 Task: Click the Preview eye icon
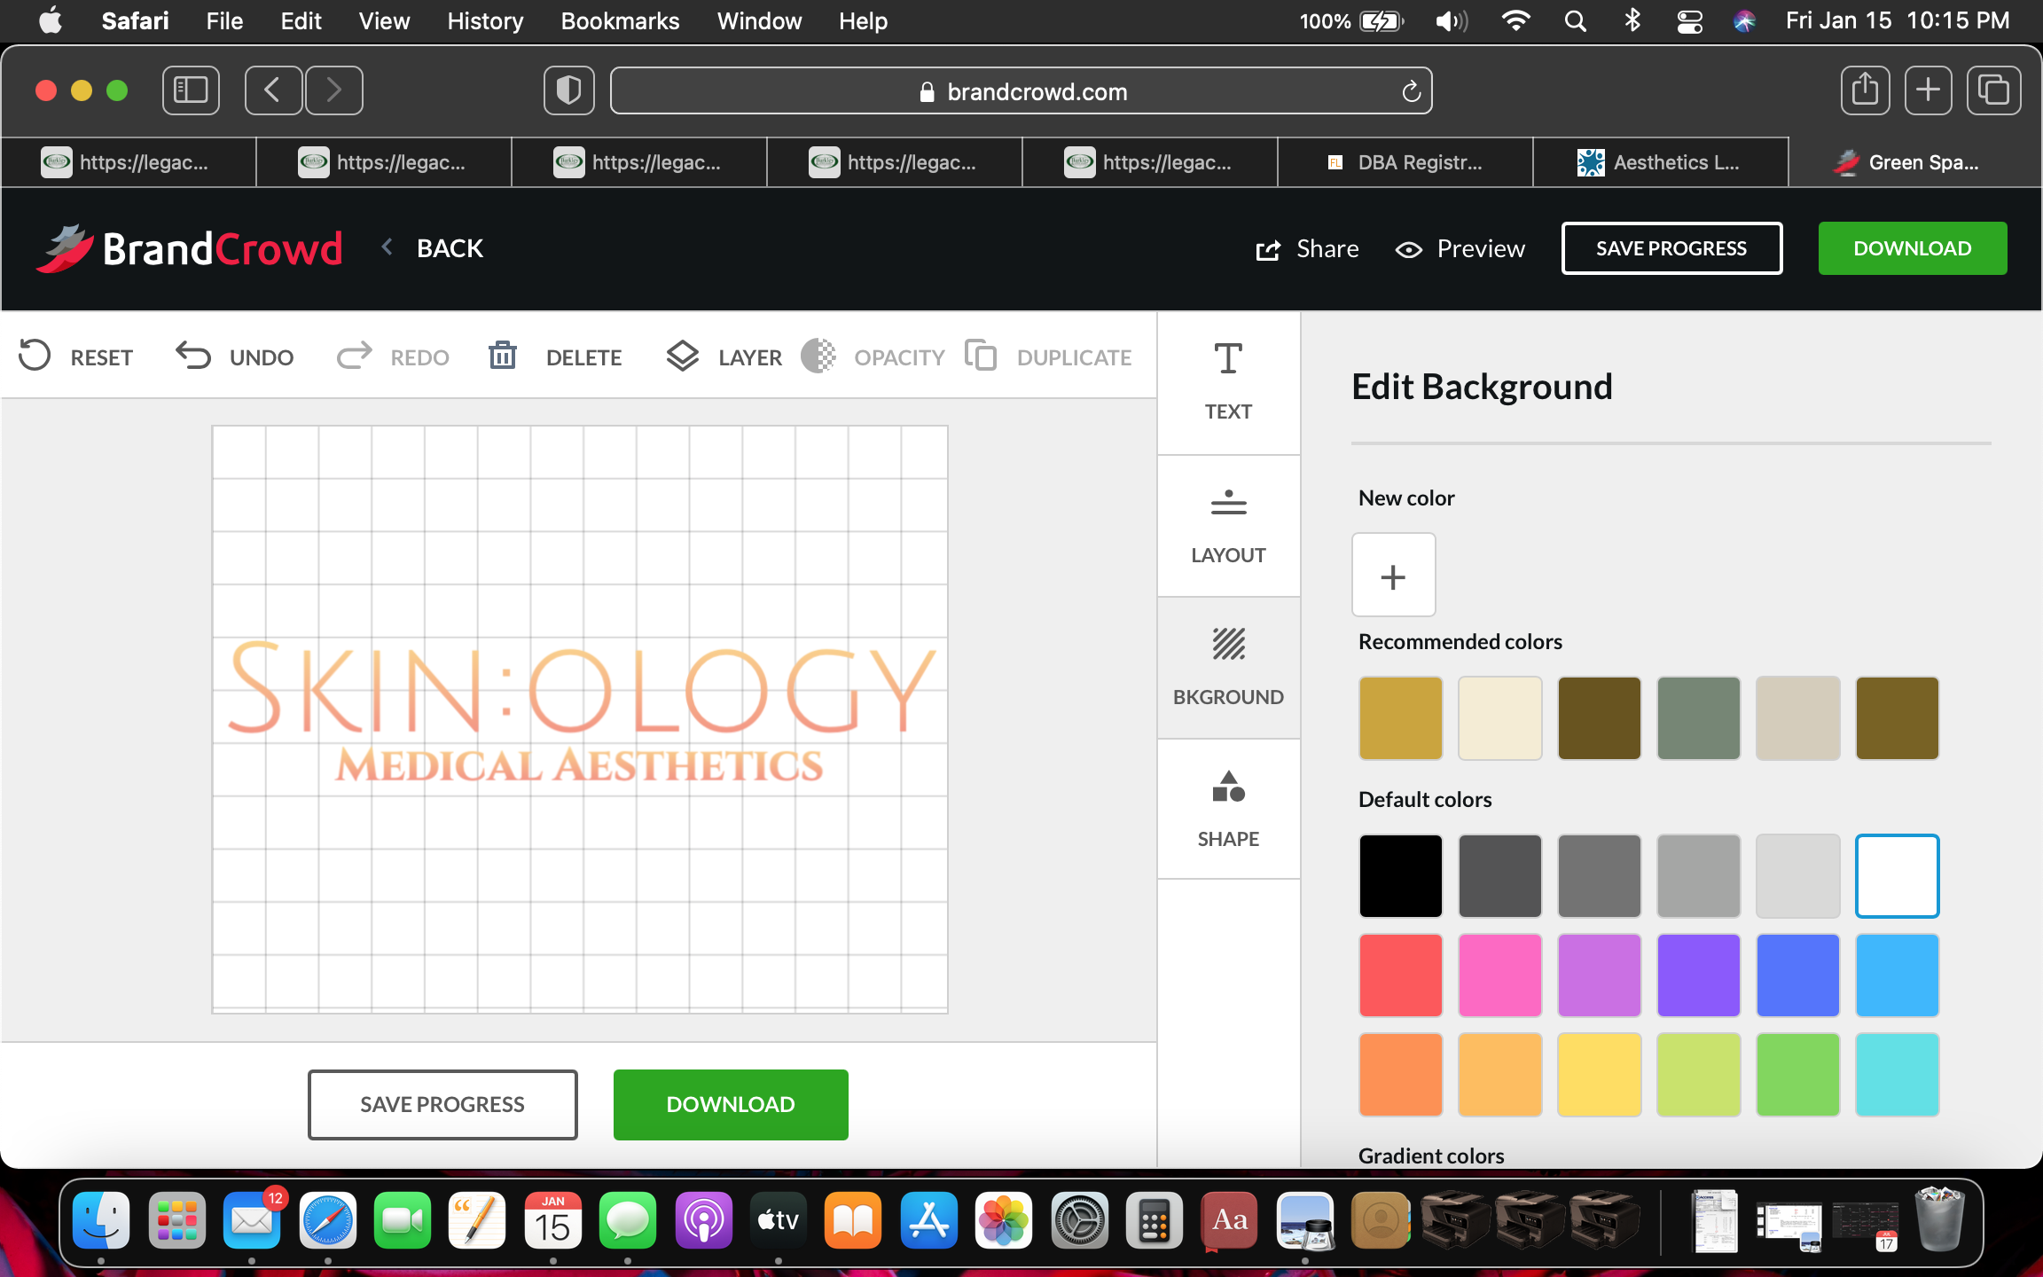coord(1409,249)
